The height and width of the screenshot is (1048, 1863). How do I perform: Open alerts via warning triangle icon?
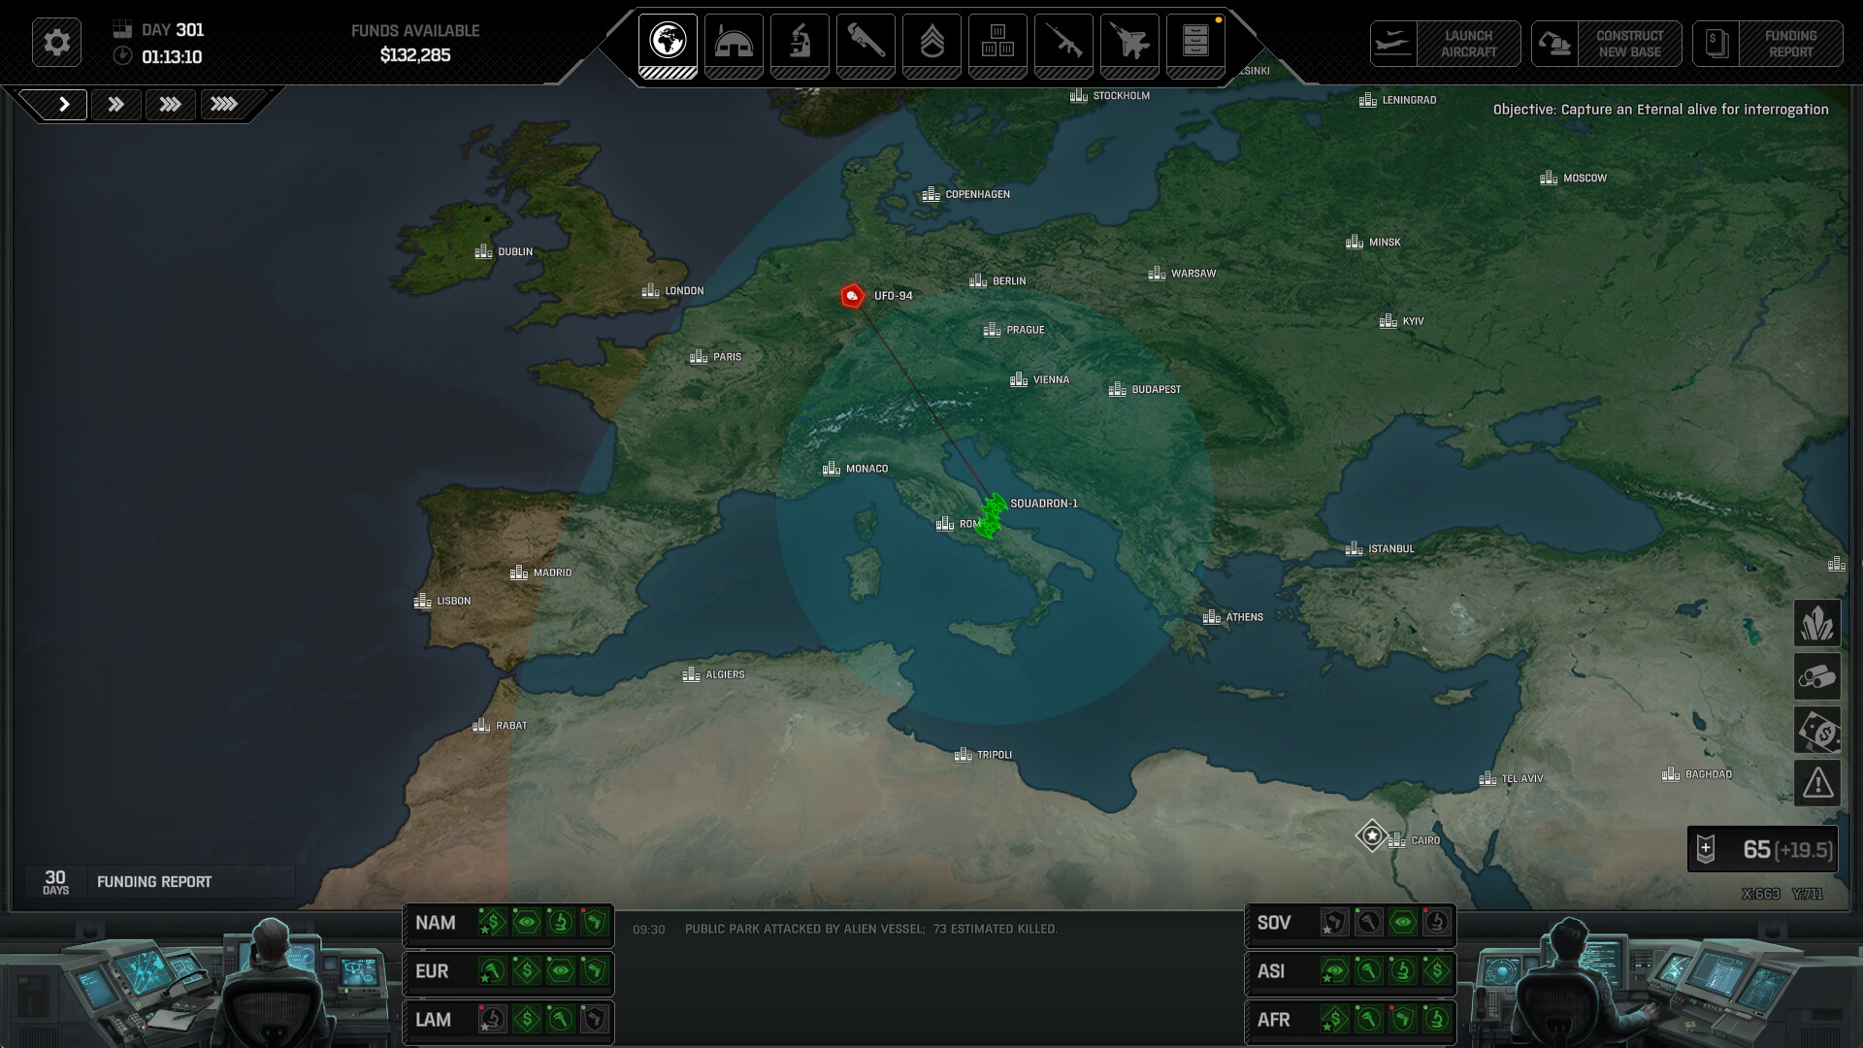pyautogui.click(x=1816, y=782)
